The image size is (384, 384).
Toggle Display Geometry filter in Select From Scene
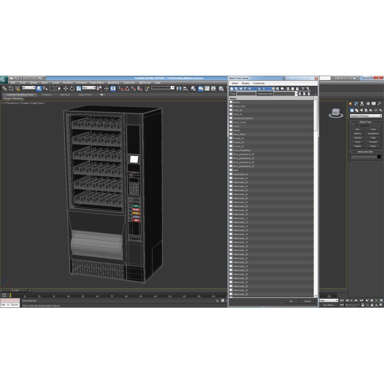click(x=232, y=89)
